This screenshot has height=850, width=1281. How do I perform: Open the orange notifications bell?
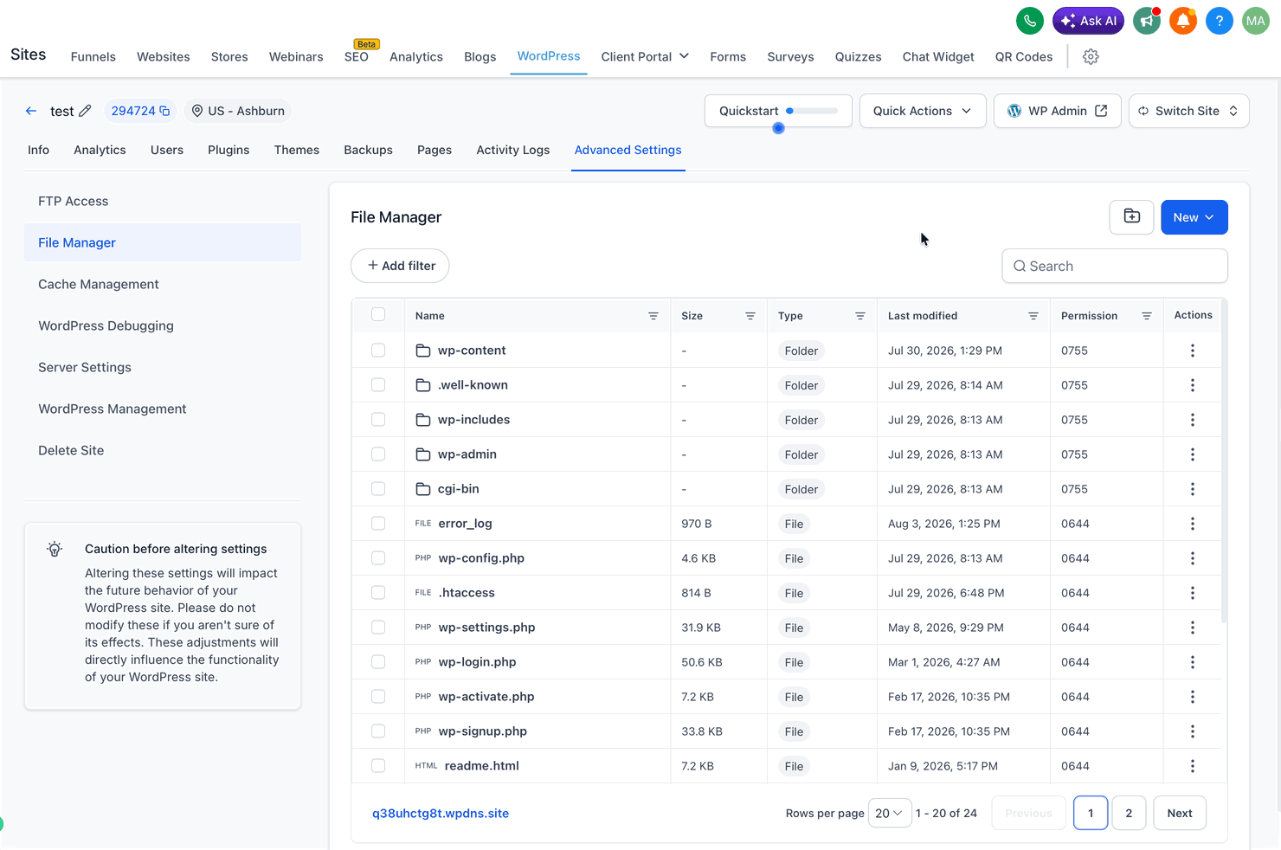coord(1183,21)
